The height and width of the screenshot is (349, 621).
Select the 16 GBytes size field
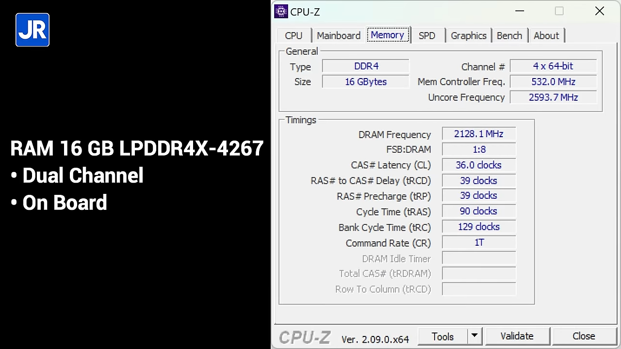tap(366, 82)
